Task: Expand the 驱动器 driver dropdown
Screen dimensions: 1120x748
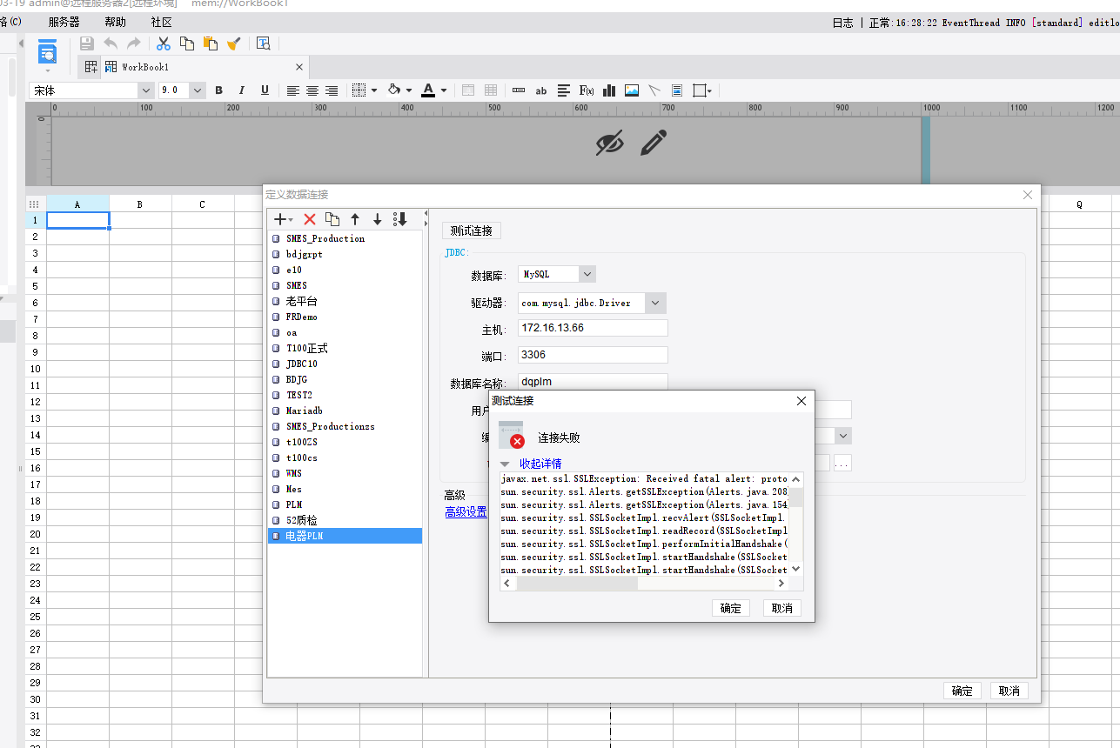Action: (656, 303)
